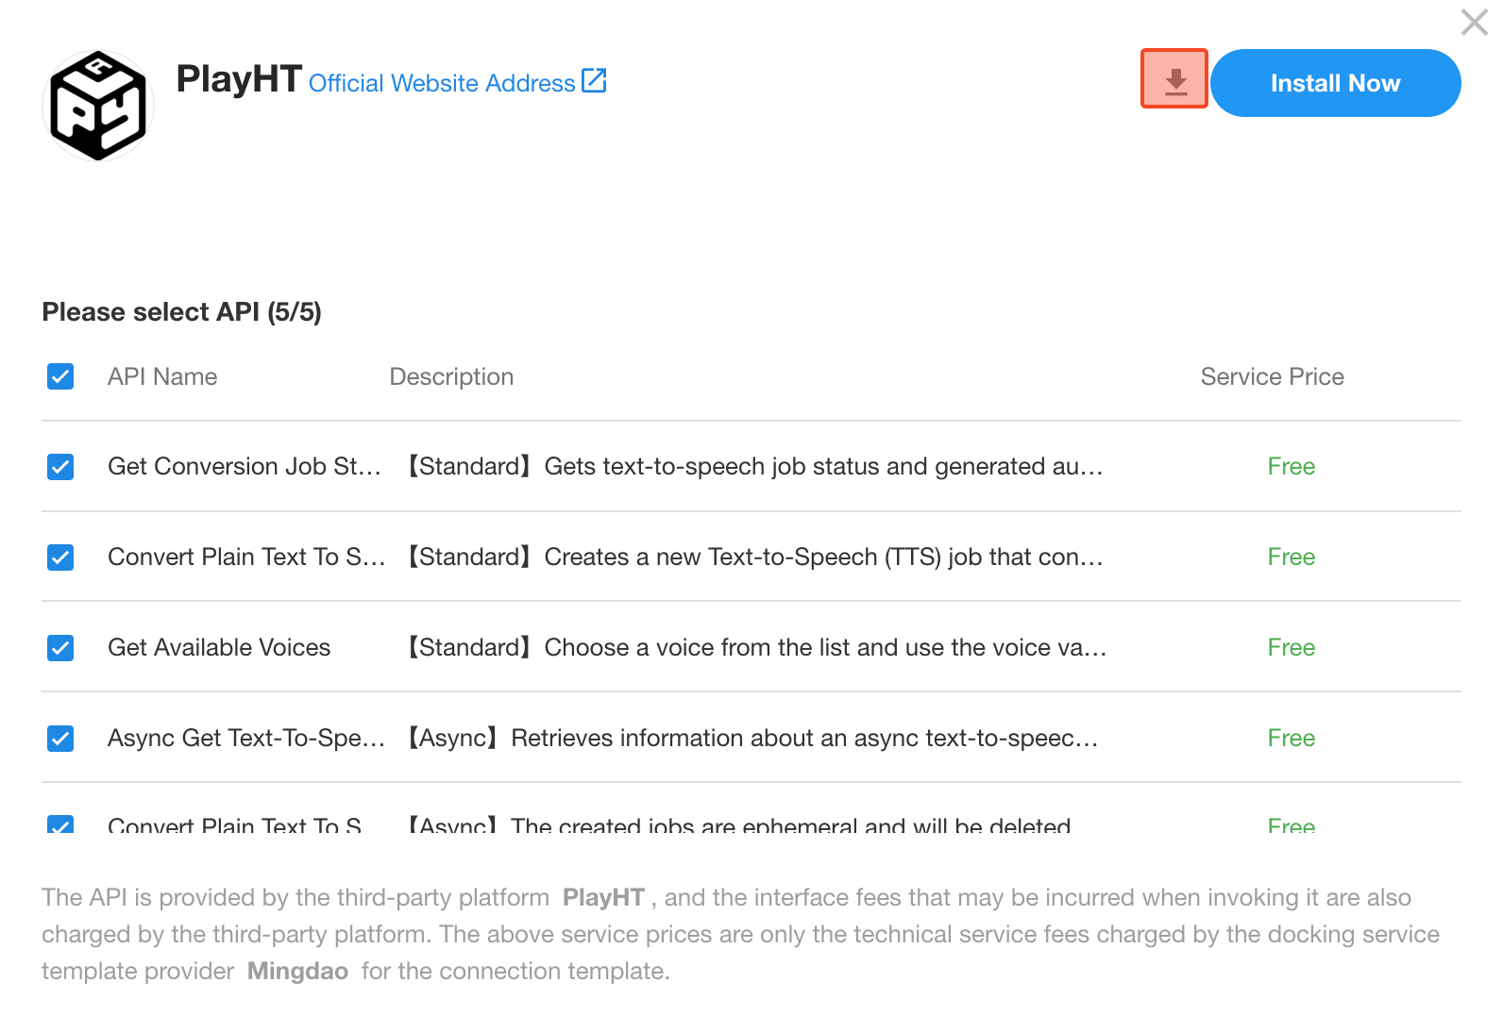Screen dimensions: 1503x1015
Task: Click the Async Get Text-To-Speech API name
Action: pos(246,739)
